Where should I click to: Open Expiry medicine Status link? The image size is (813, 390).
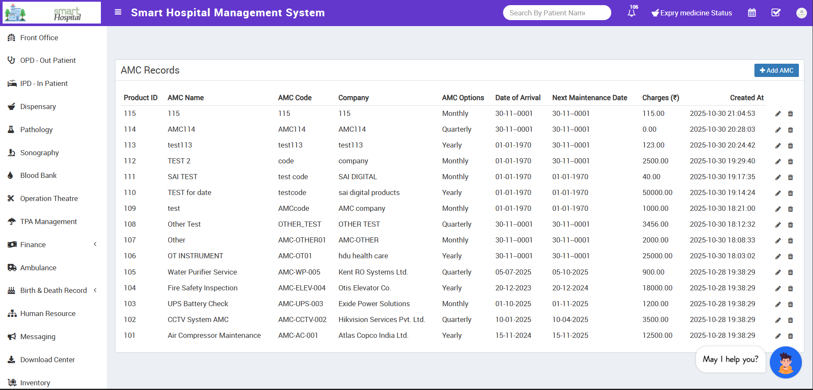coord(691,13)
